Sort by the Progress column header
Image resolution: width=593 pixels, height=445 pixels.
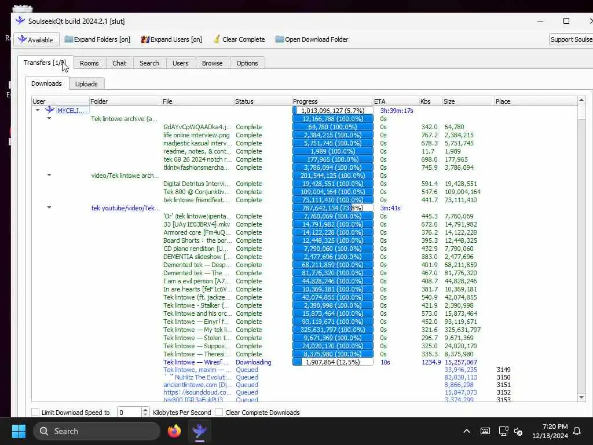[x=332, y=101]
